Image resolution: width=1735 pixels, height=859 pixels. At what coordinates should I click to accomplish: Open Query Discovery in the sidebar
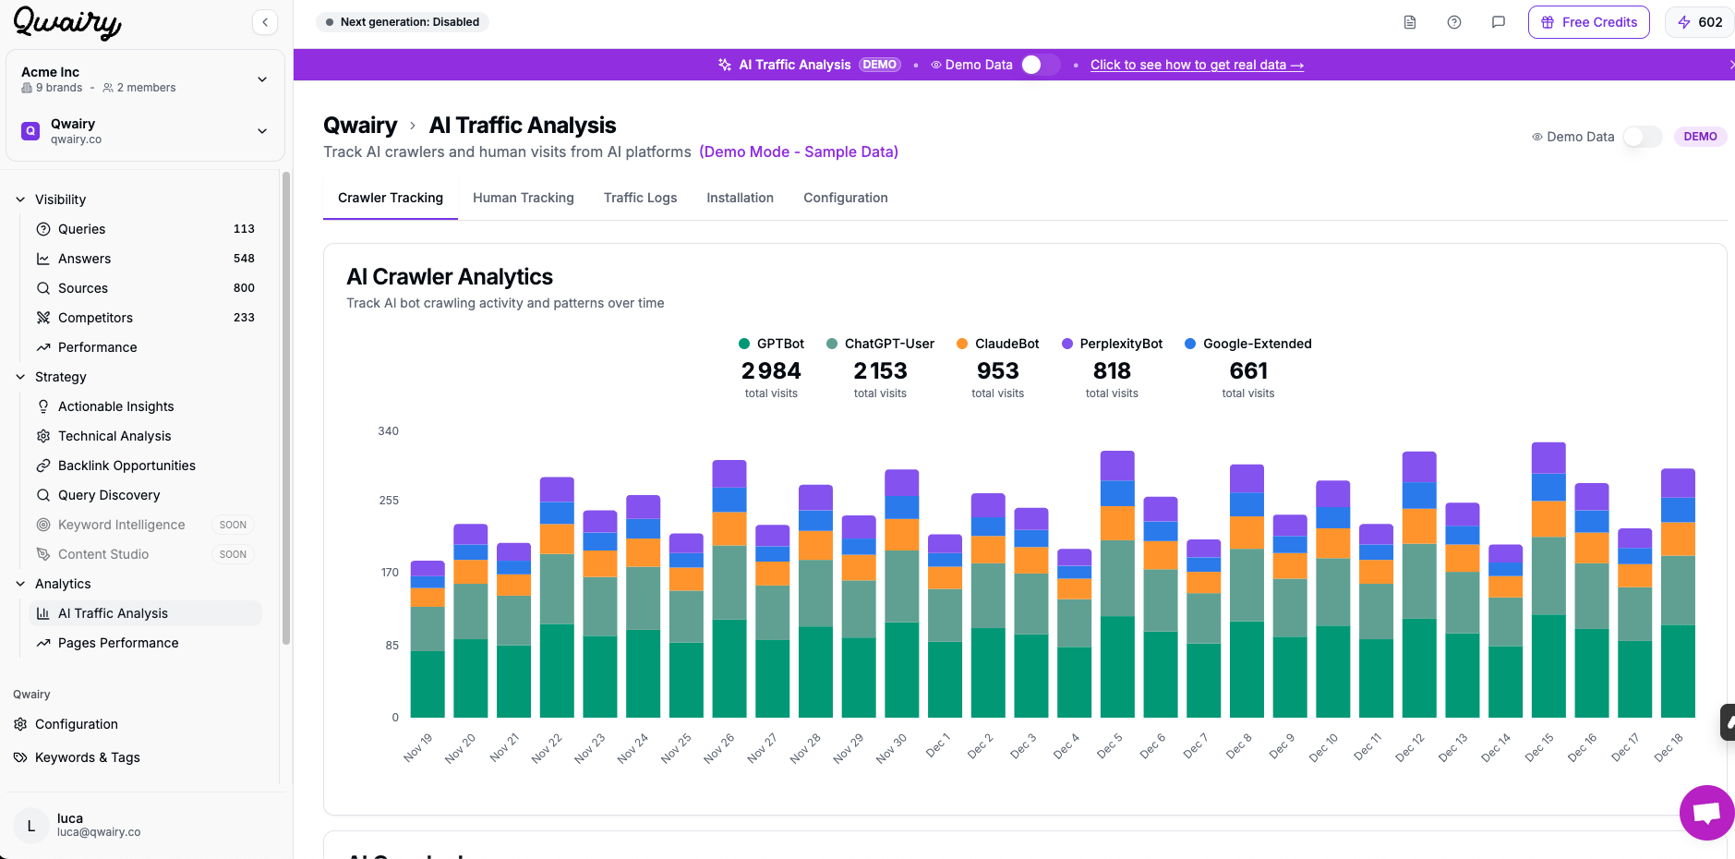click(x=145, y=495)
